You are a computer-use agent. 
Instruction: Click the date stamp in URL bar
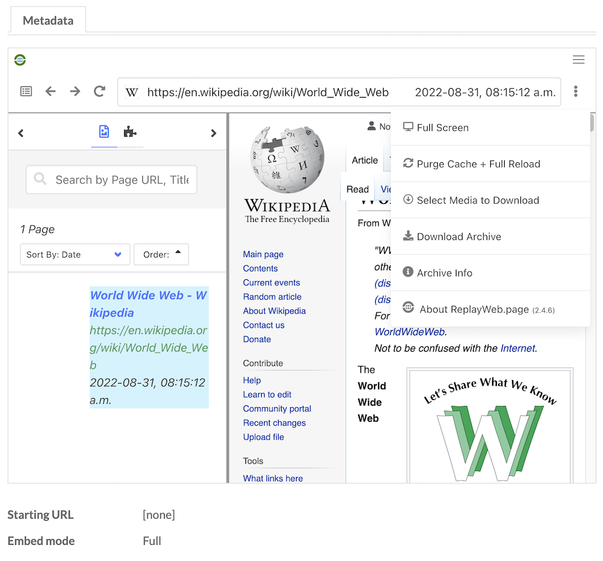tap(485, 92)
